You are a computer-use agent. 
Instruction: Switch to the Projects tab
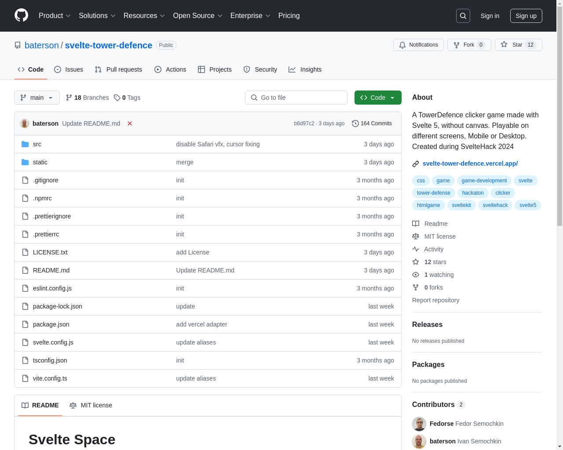click(215, 69)
